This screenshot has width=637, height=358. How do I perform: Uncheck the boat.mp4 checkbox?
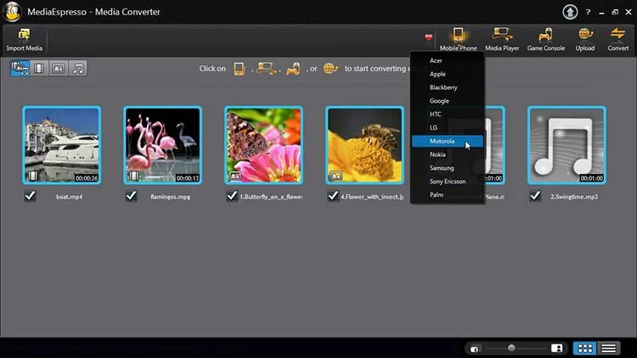(30, 196)
